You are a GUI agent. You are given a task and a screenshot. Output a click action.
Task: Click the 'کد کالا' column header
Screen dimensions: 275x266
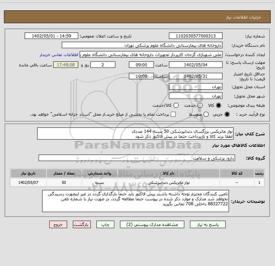point(237,173)
